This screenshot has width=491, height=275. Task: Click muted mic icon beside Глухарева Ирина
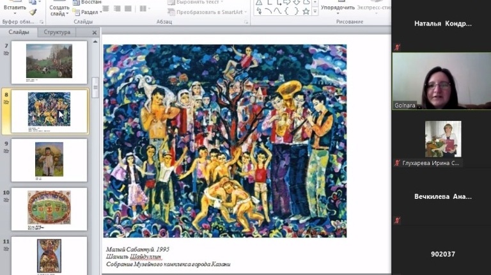tap(397, 163)
